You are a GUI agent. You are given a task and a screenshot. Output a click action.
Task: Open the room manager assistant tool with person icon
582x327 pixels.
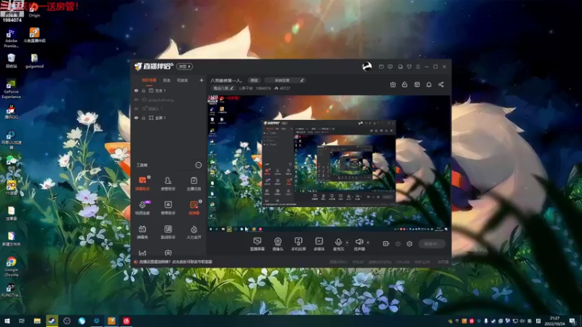tap(168, 184)
